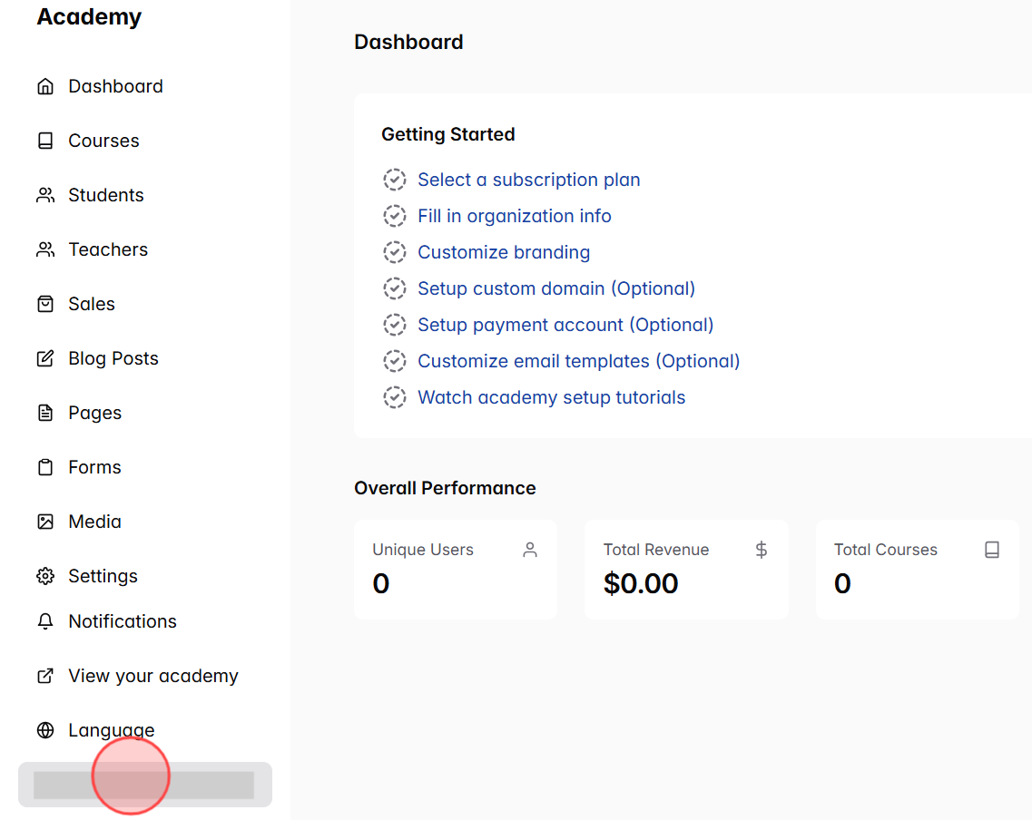The image size is (1032, 820).
Task: Check off 'Fill in organization info'
Action: (x=395, y=216)
